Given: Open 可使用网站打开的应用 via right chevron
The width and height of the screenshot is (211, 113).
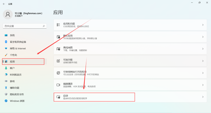Looking at the screenshot, I should [x=203, y=73].
